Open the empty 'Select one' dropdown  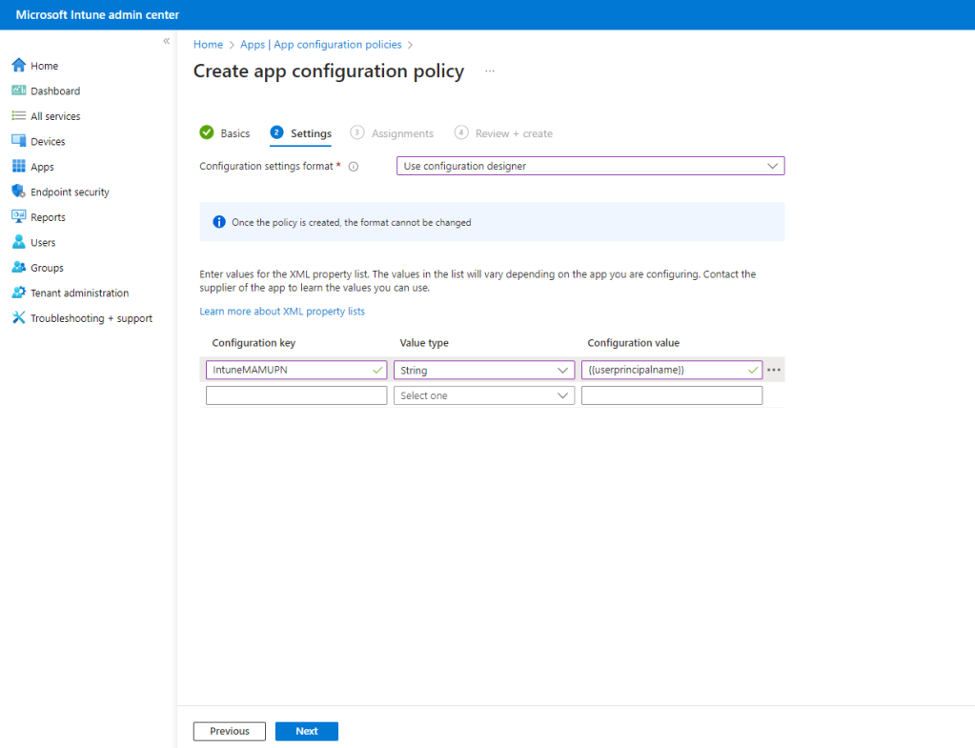(x=483, y=395)
